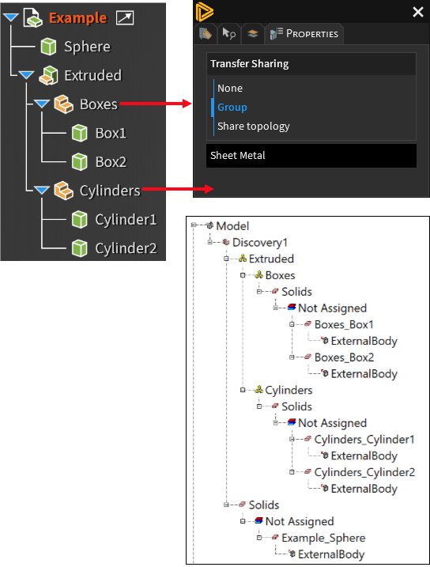Viewport: 430px width, 567px height.
Task: Collapse the Extruded node in Mechanical tree
Action: pos(226,258)
